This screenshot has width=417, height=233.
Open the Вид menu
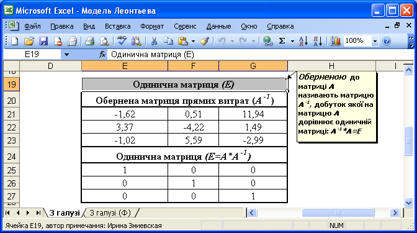click(89, 26)
